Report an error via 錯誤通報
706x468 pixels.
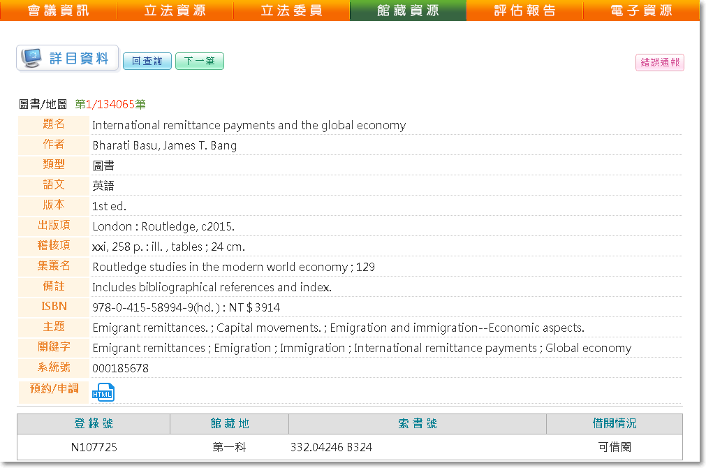click(x=659, y=62)
